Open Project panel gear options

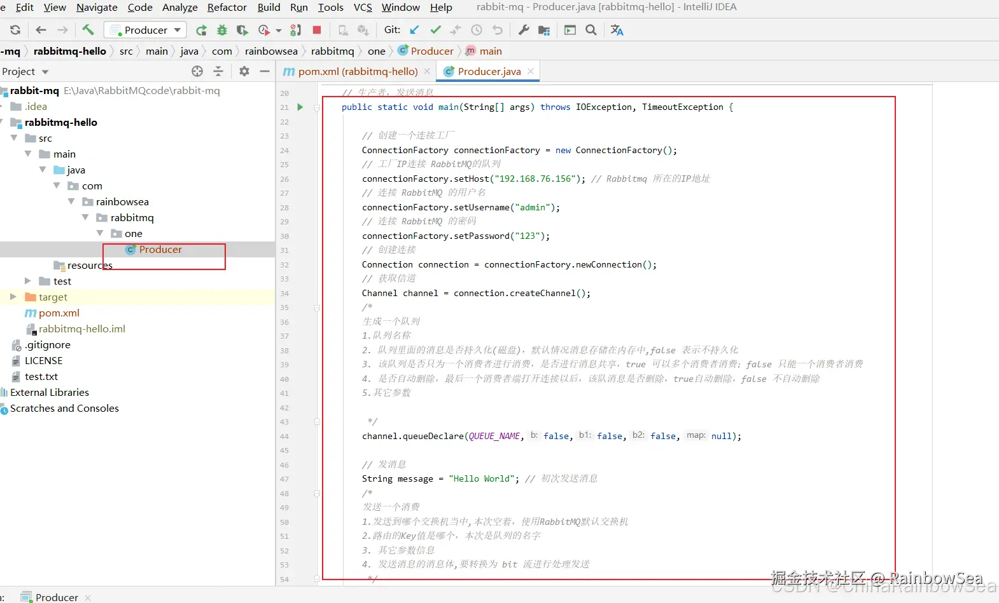(244, 71)
